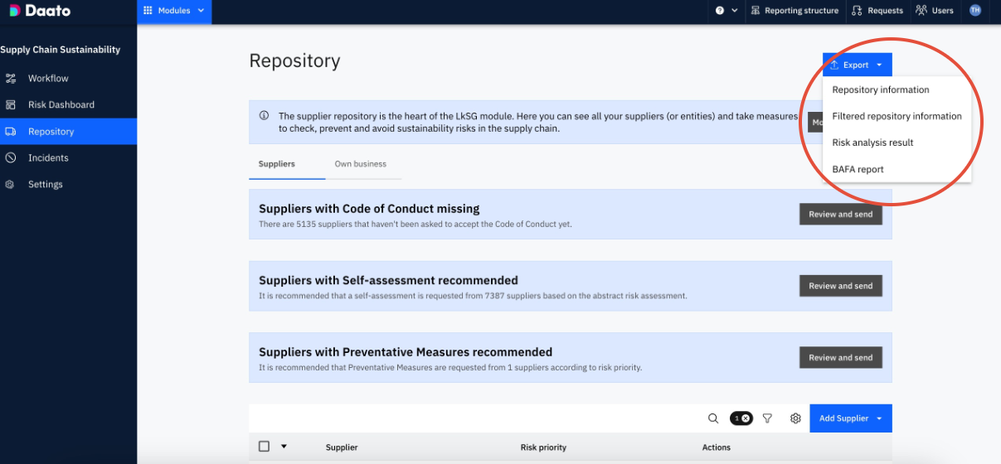
Task: Select Risk analysis result export option
Action: click(x=872, y=143)
